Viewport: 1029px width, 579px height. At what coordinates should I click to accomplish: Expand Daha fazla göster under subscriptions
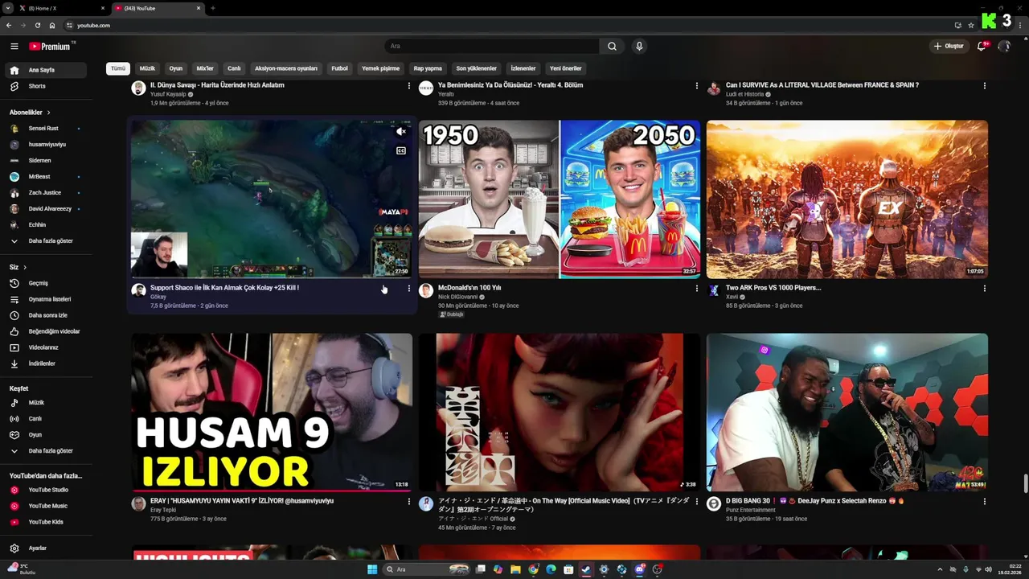click(44, 240)
